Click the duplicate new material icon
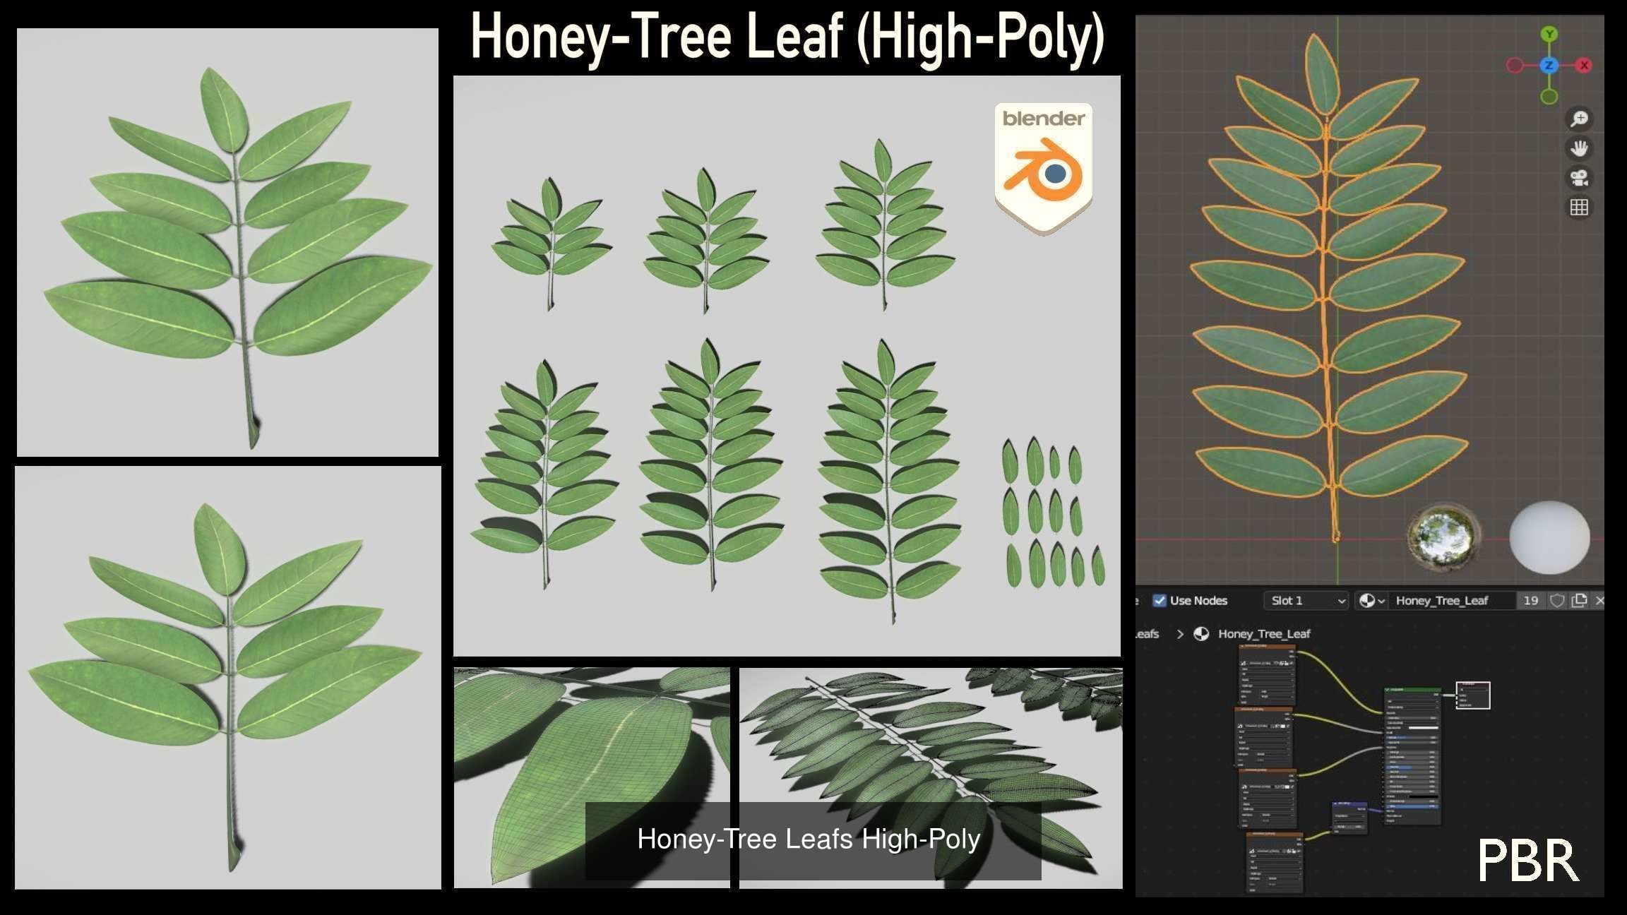Viewport: 1627px width, 915px height. pos(1580,600)
